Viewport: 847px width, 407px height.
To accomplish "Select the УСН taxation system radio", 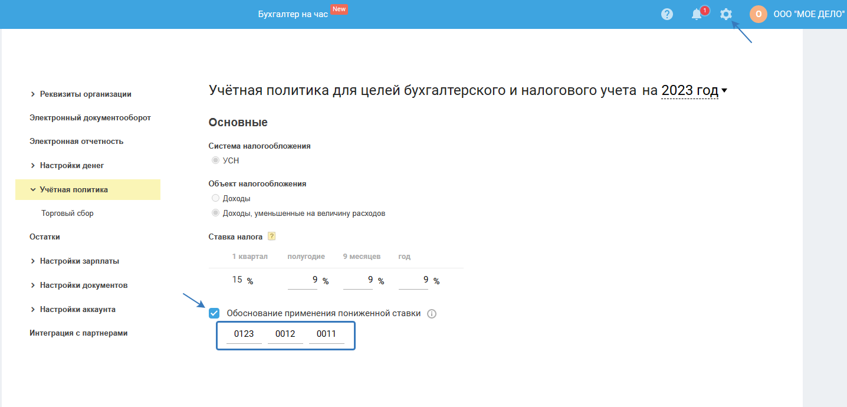I will (x=215, y=160).
